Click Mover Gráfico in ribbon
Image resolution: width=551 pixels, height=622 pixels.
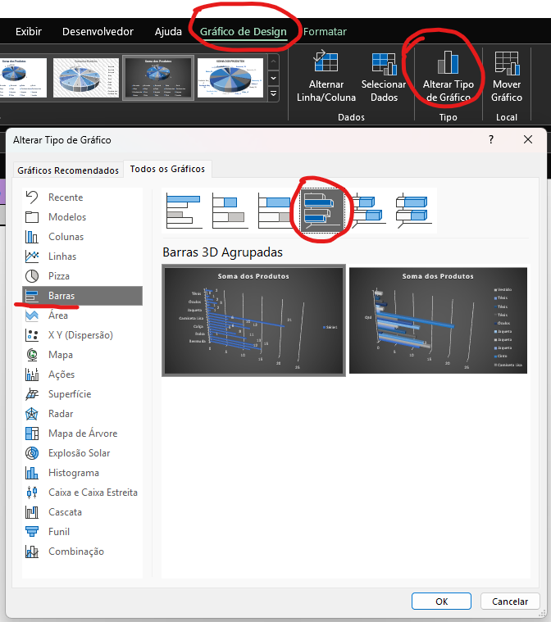point(507,76)
